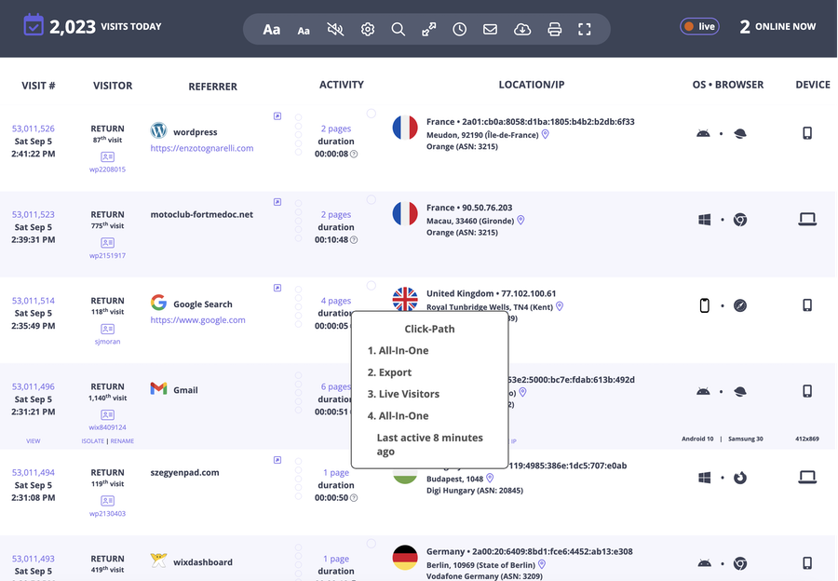838x581 pixels.
Task: Click help icon next to duration 00:10:48
Action: (x=354, y=240)
